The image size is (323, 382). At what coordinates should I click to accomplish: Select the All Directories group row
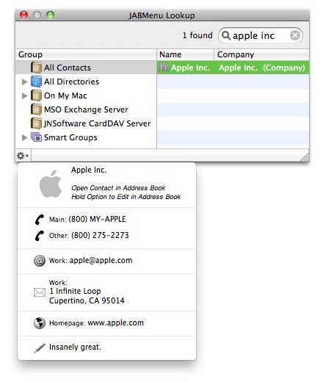(x=86, y=82)
